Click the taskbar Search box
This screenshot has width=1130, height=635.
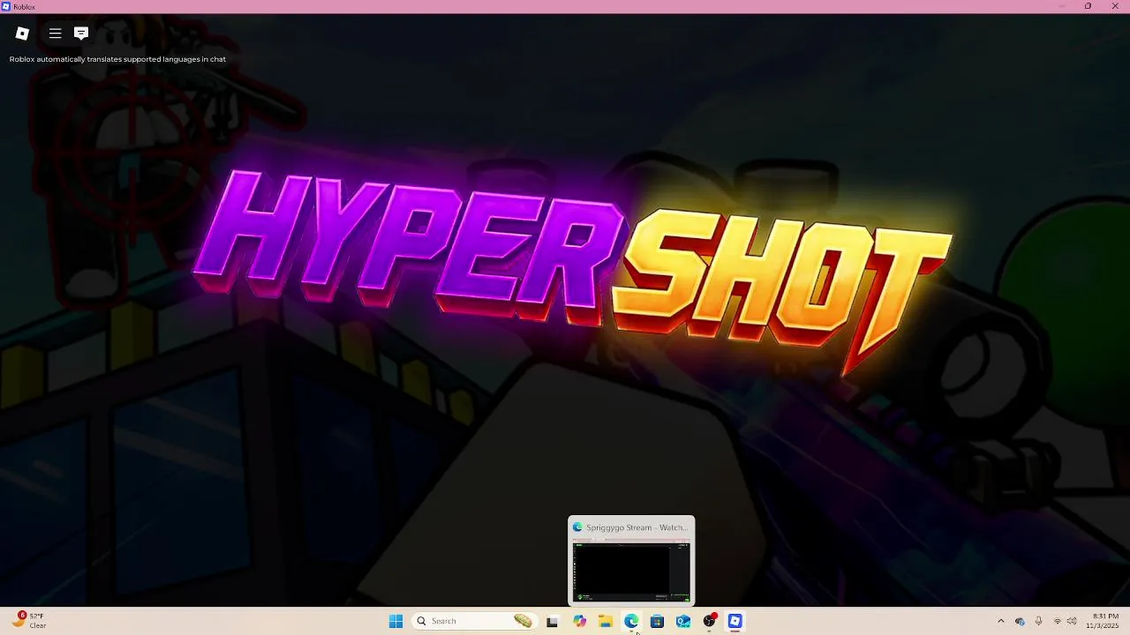pos(474,621)
